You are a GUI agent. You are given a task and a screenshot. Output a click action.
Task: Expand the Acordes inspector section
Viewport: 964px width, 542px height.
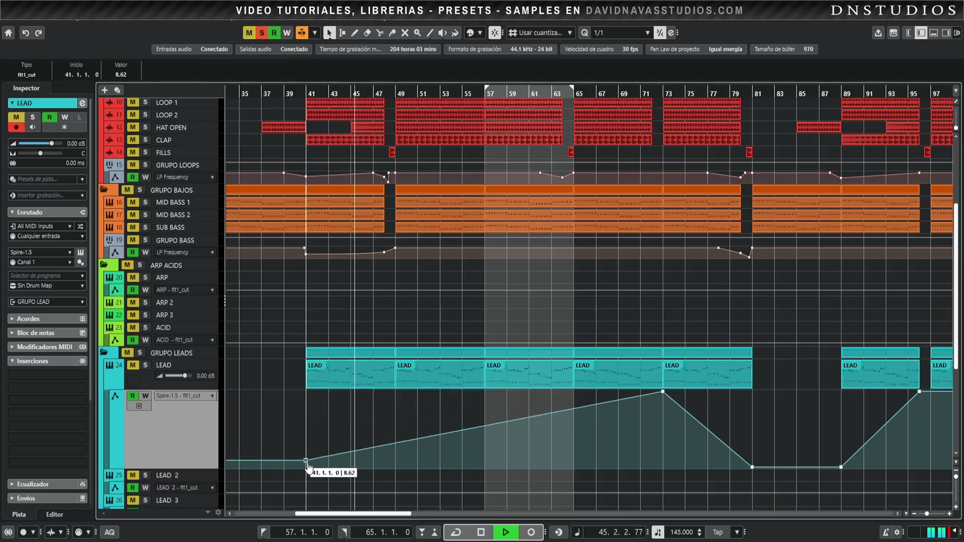click(x=28, y=319)
